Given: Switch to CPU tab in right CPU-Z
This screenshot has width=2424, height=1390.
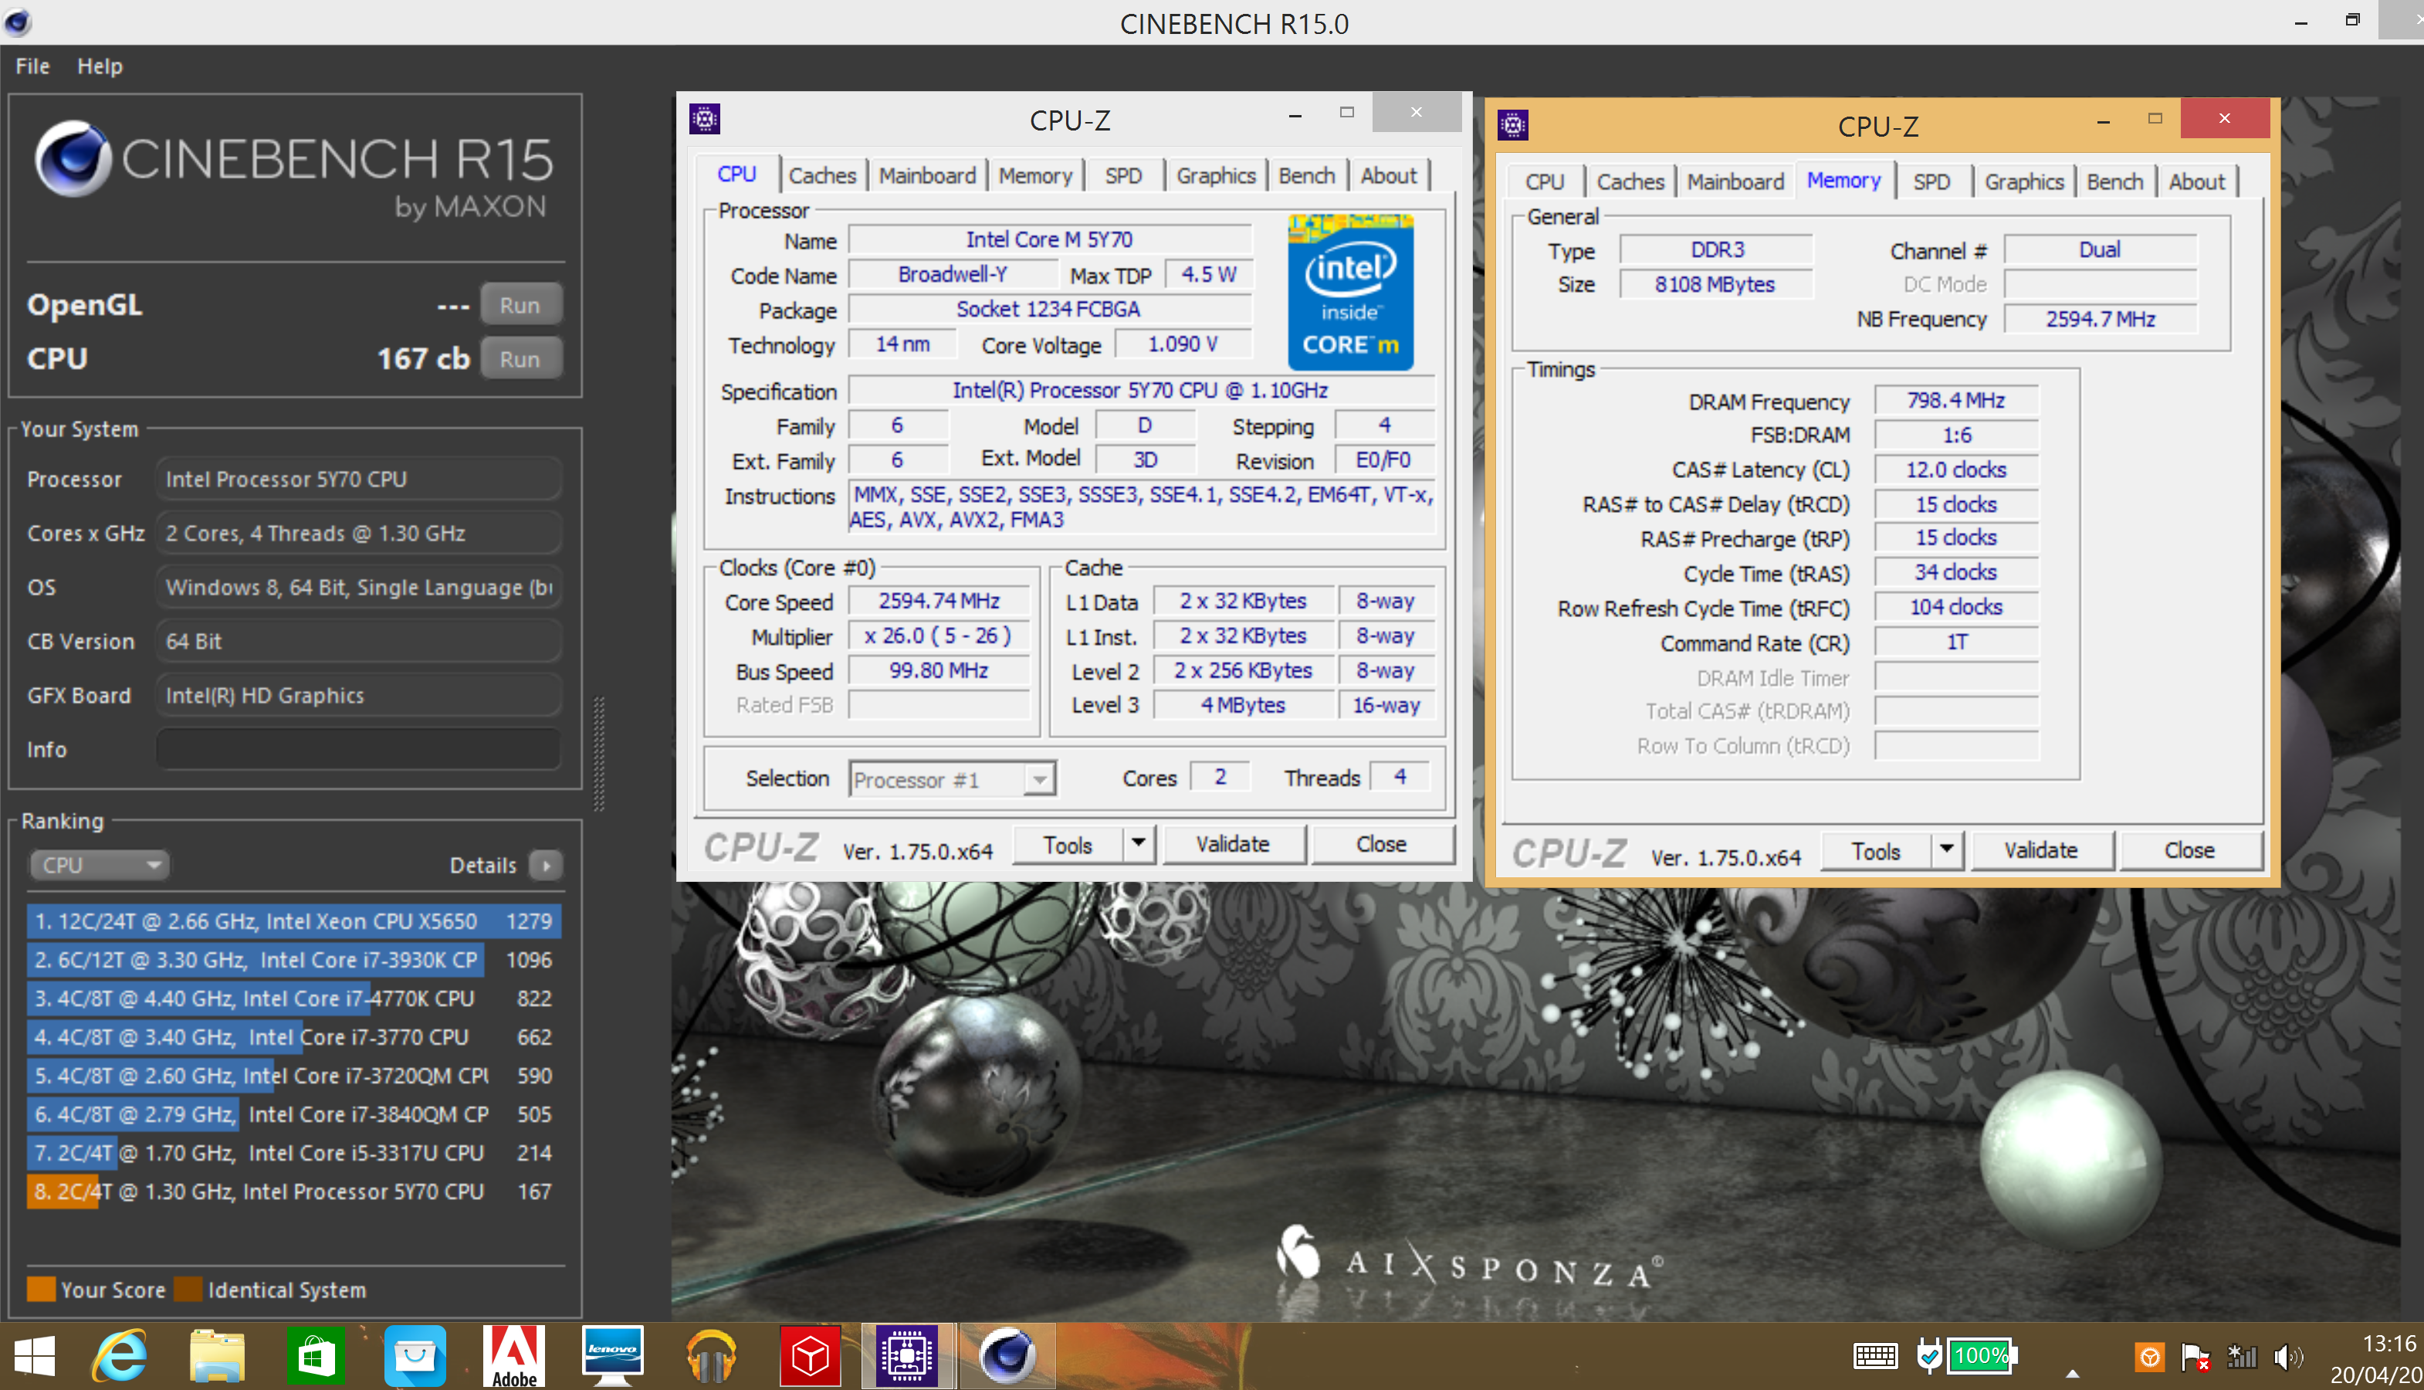Looking at the screenshot, I should pos(1544,181).
